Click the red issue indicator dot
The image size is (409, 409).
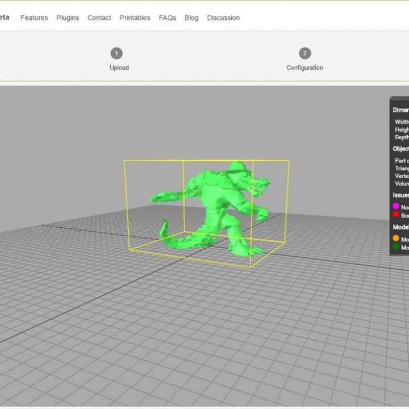(x=396, y=215)
